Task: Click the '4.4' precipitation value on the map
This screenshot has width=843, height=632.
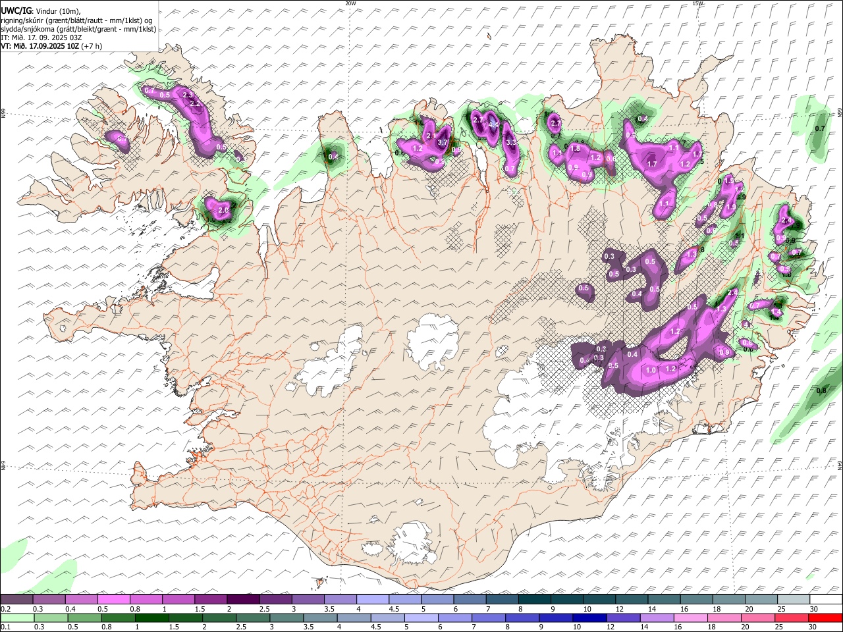Action: tap(493, 124)
